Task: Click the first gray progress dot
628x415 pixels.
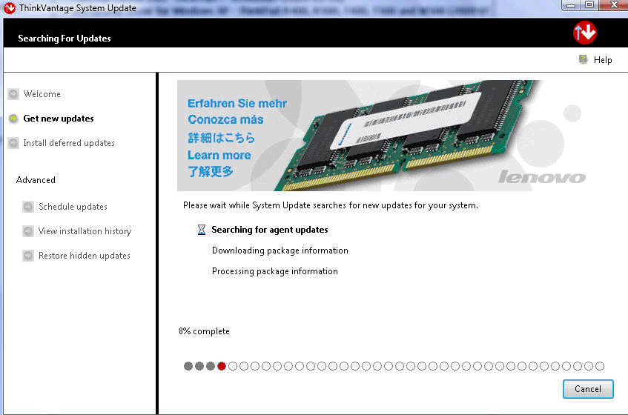Action: click(188, 366)
